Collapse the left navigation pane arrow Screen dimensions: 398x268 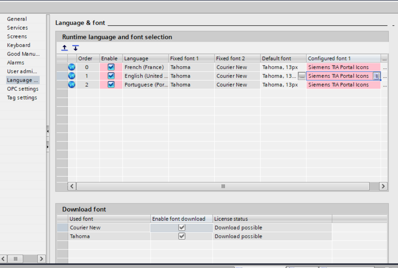tap(48, 131)
